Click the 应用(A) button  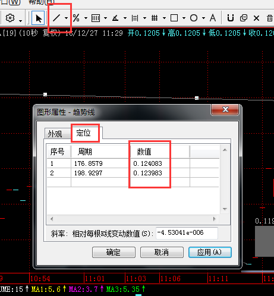pyautogui.click(x=210, y=252)
